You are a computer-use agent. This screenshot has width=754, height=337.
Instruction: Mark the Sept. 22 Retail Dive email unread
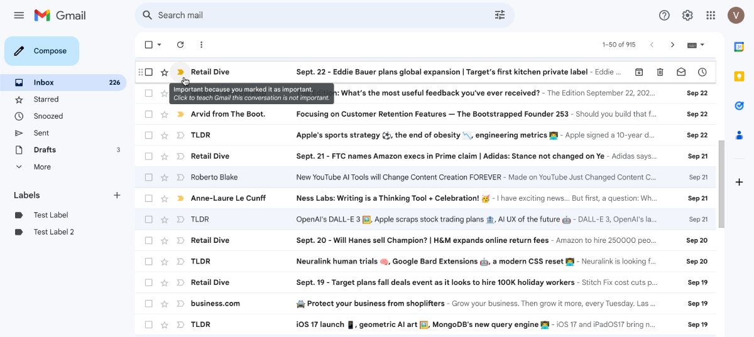(681, 72)
